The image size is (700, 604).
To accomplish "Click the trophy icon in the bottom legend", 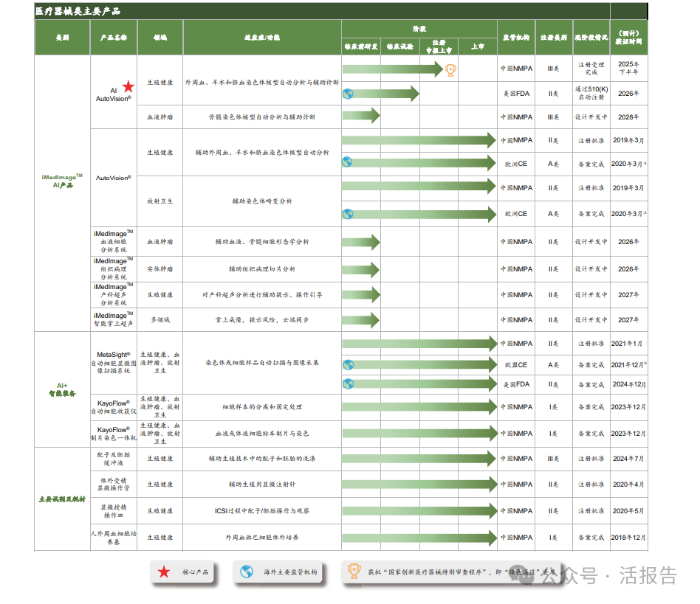I will pyautogui.click(x=354, y=572).
